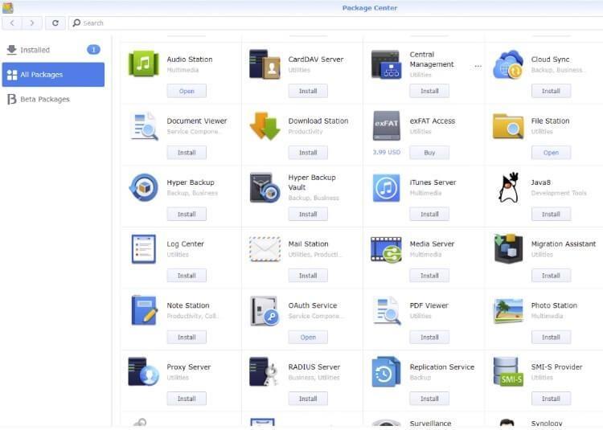Click the 3.99 USD price label
The image size is (603, 430).
click(x=387, y=152)
